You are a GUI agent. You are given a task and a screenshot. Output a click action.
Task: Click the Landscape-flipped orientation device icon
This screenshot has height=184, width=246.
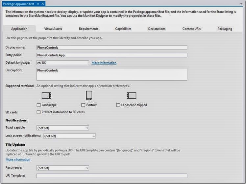tap(132, 95)
